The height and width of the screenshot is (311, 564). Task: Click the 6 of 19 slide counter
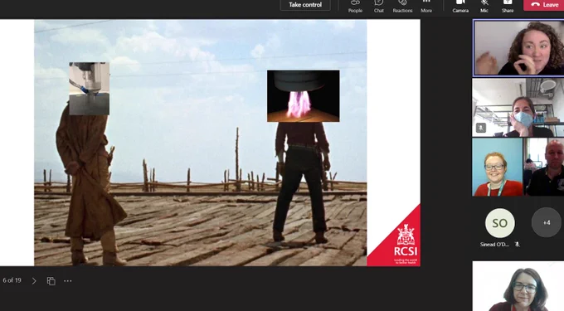[x=12, y=280]
